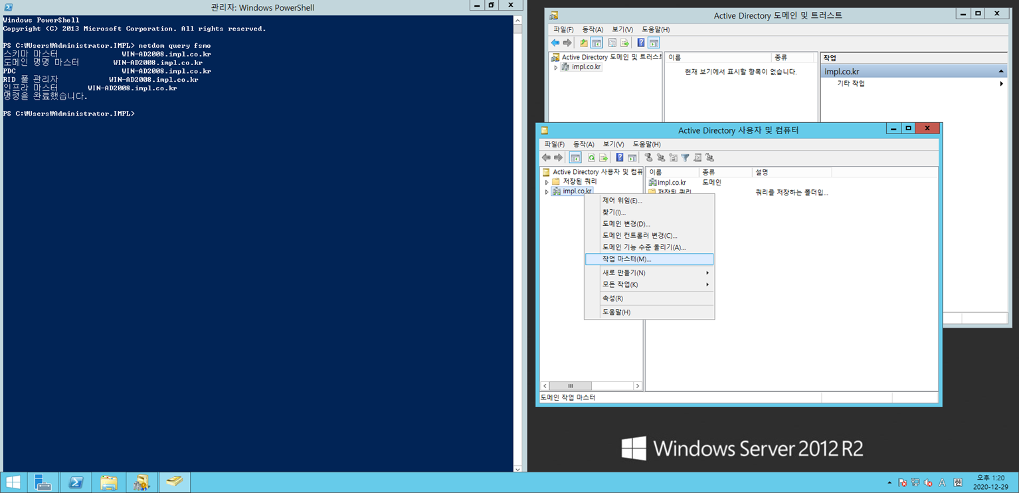Click create new user icon in Users and Computers toolbar

648,157
